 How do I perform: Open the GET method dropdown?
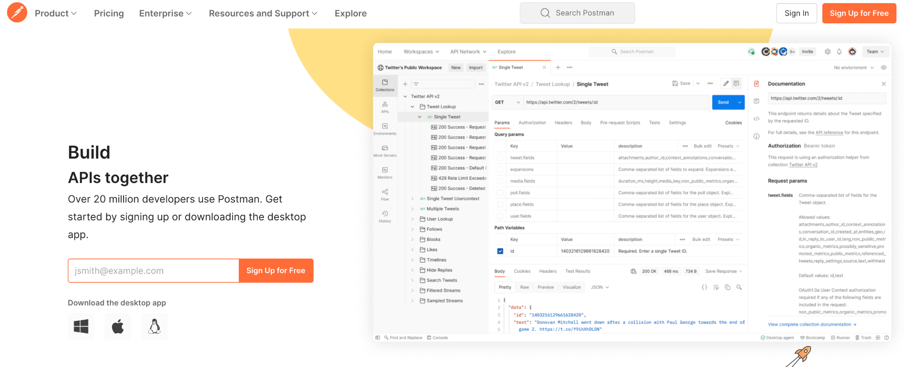coord(508,102)
